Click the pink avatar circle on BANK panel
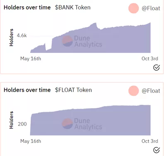164x156 pixels. tap(133, 8)
